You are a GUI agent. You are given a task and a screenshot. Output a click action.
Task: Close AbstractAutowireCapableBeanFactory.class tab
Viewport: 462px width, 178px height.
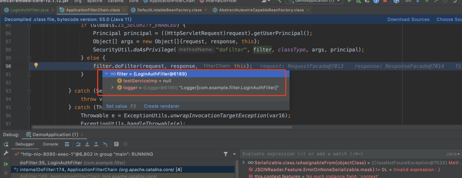click(308, 10)
